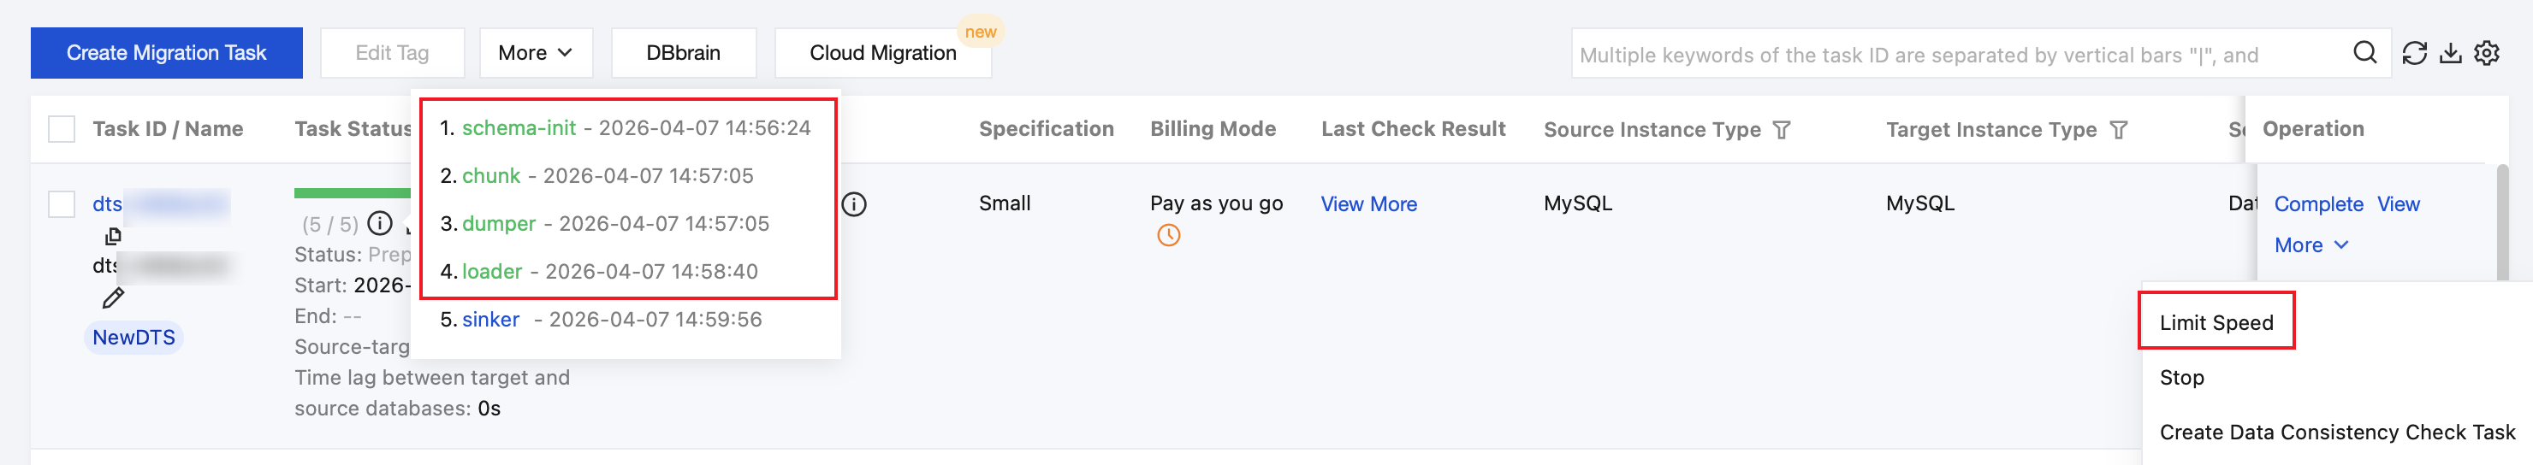Check the dts task row checkbox
The height and width of the screenshot is (465, 2533).
click(x=62, y=203)
